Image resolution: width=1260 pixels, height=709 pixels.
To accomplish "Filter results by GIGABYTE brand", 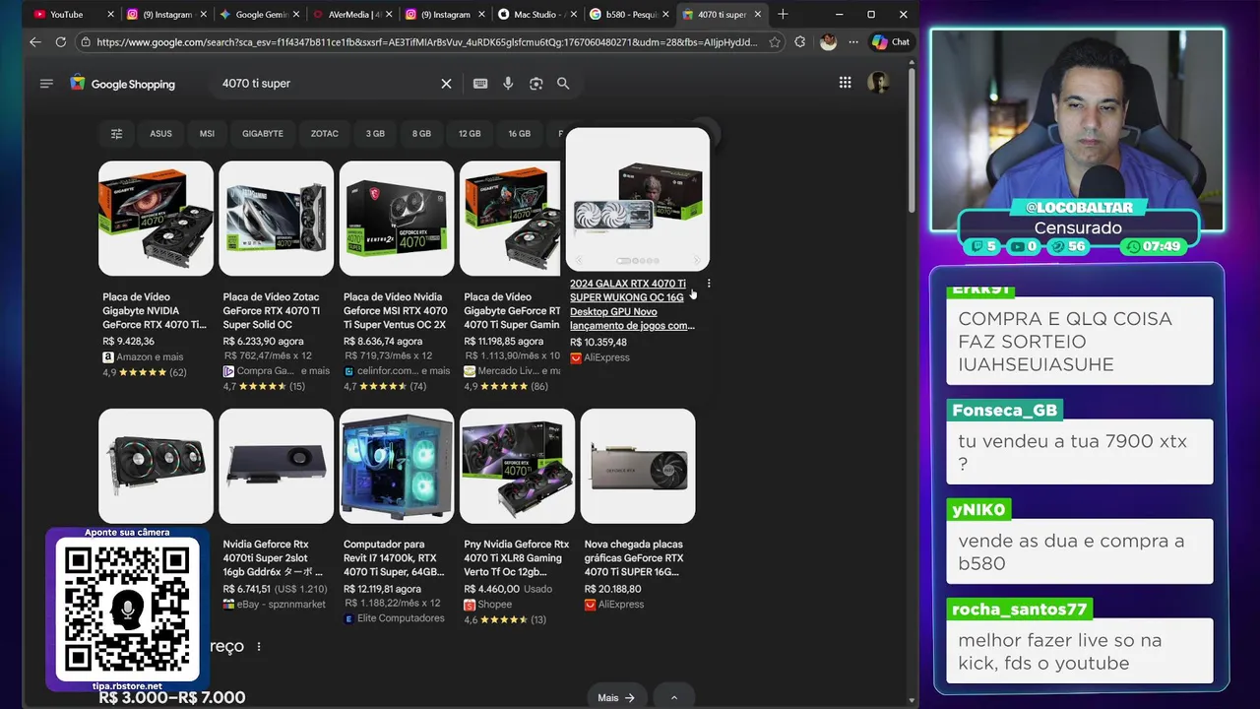I will (x=263, y=134).
